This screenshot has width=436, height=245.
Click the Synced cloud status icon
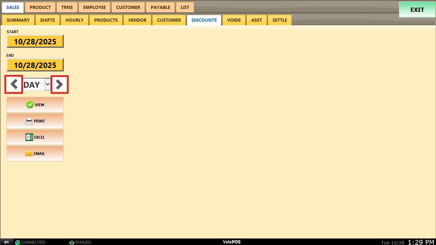point(72,242)
